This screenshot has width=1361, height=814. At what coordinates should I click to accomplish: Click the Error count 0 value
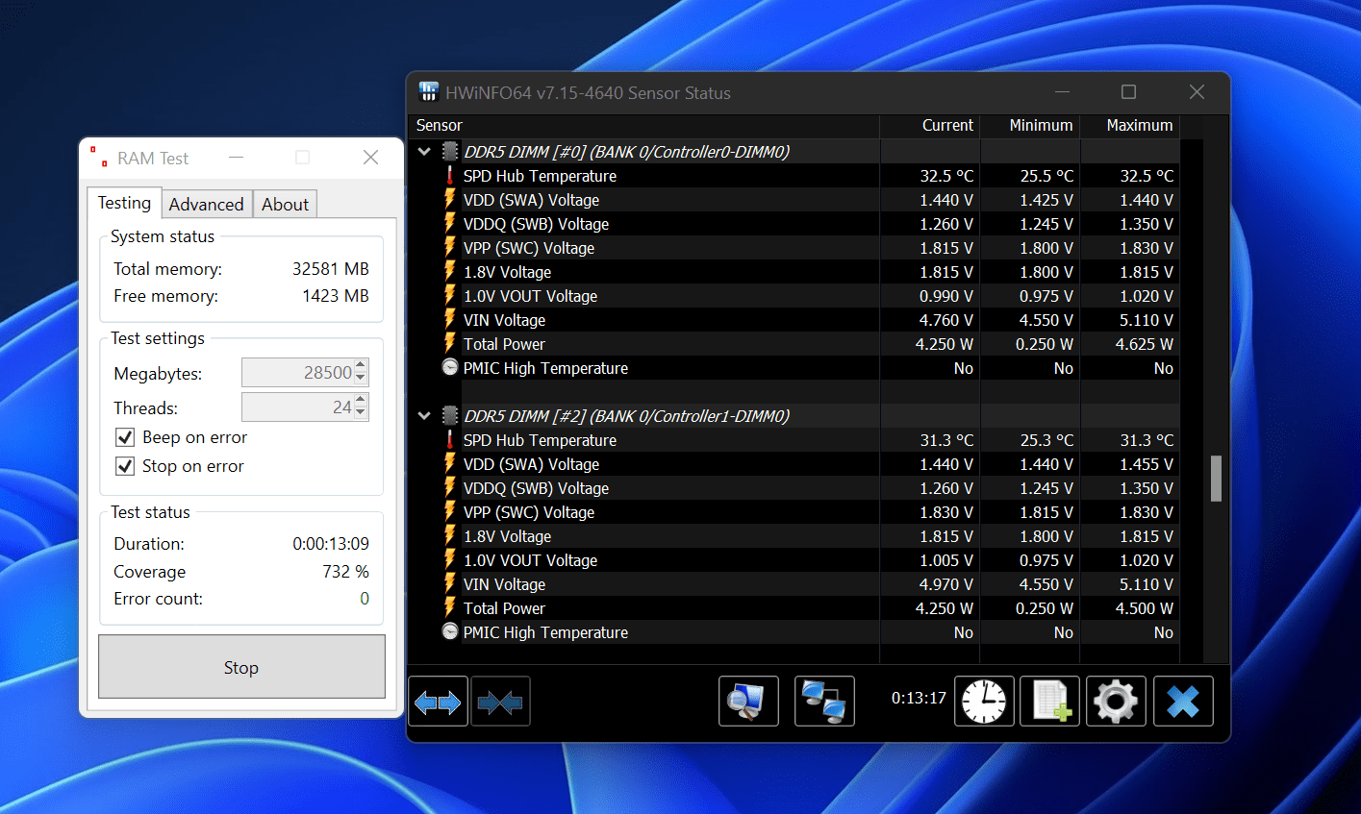tap(365, 599)
